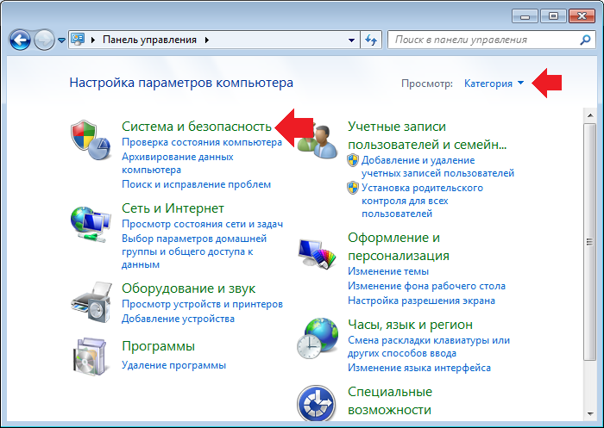Screen dimensions: 604x428
Task: Click the Control Panel icon in address bar
Action: (79, 40)
